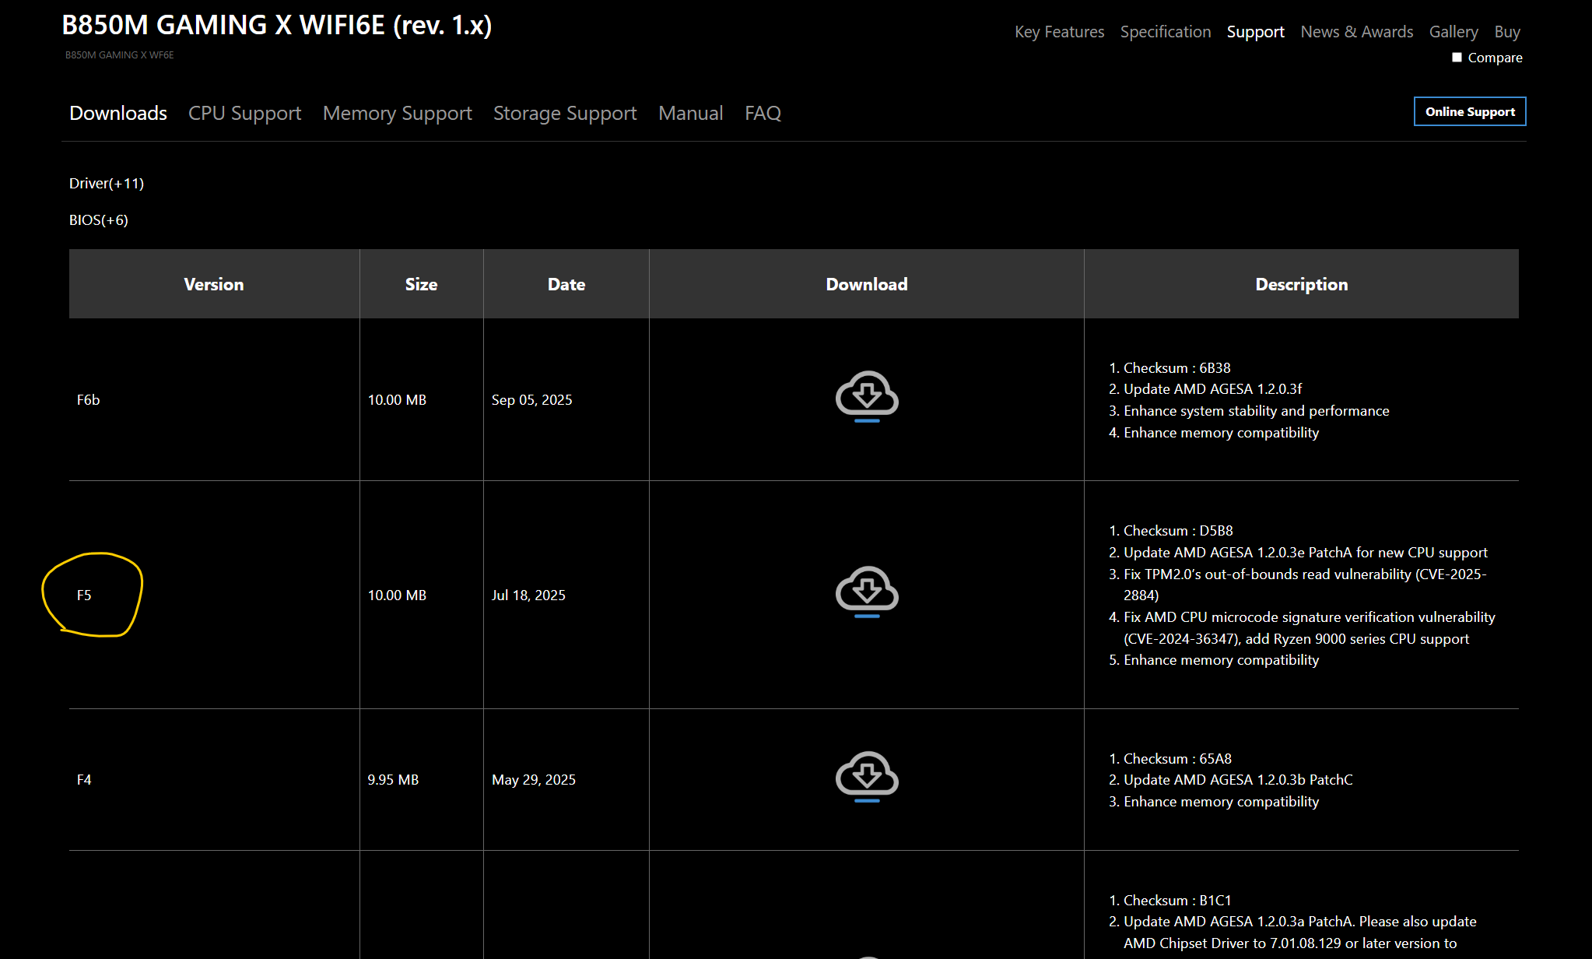Click the B850M GAMING X WIFI6E title
1592x959 pixels.
click(x=277, y=26)
